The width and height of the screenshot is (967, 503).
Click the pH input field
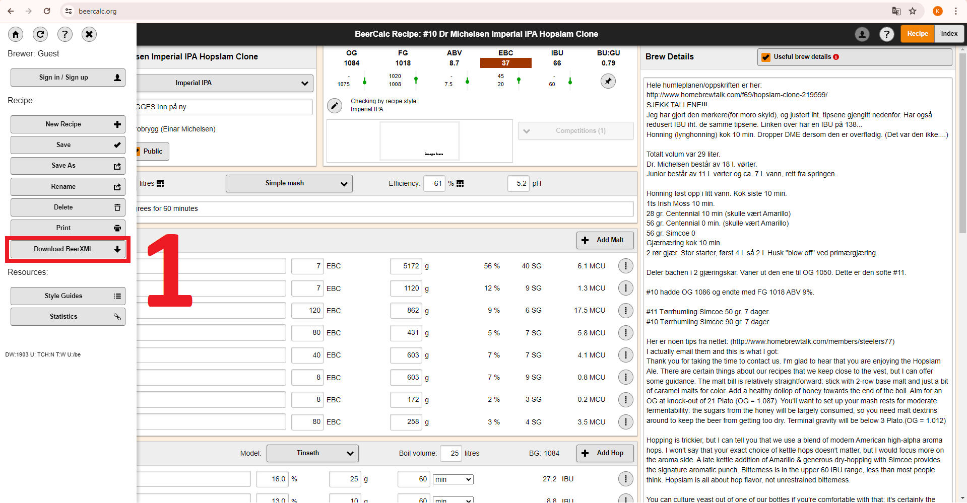click(519, 184)
